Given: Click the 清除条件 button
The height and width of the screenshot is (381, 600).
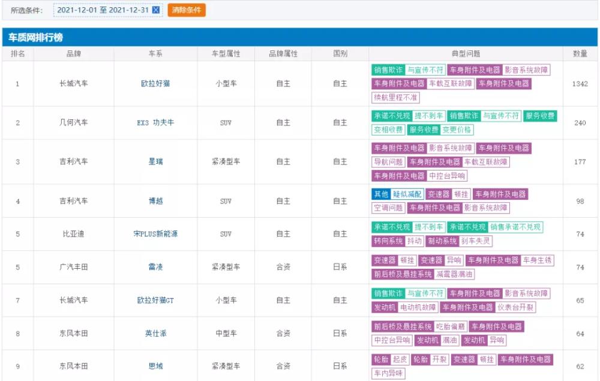Looking at the screenshot, I should (187, 10).
